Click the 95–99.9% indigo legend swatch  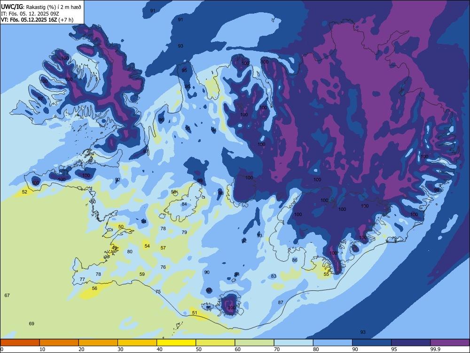point(411,343)
